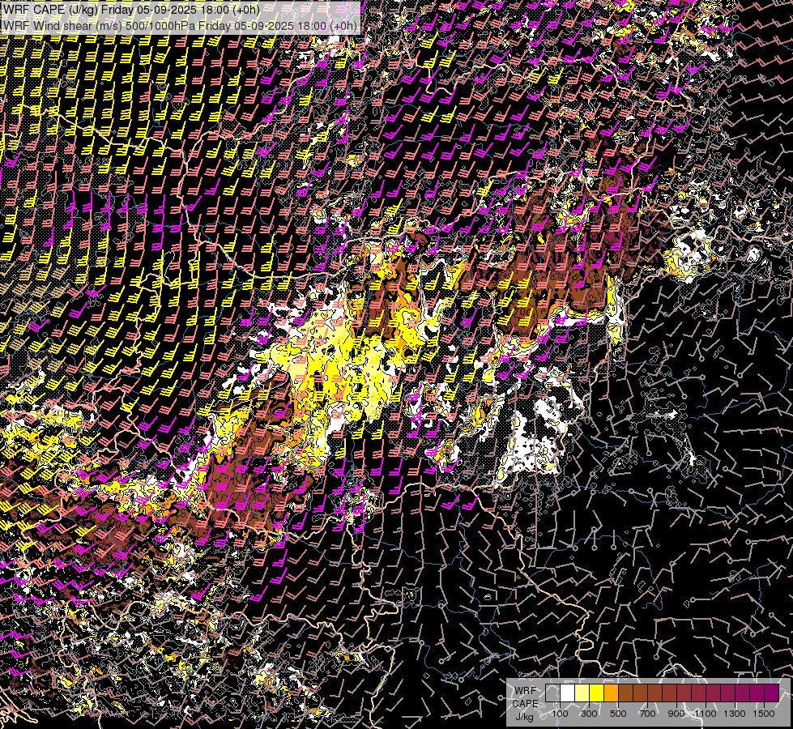Select the orange legend swatch
The image size is (793, 729).
click(611, 693)
